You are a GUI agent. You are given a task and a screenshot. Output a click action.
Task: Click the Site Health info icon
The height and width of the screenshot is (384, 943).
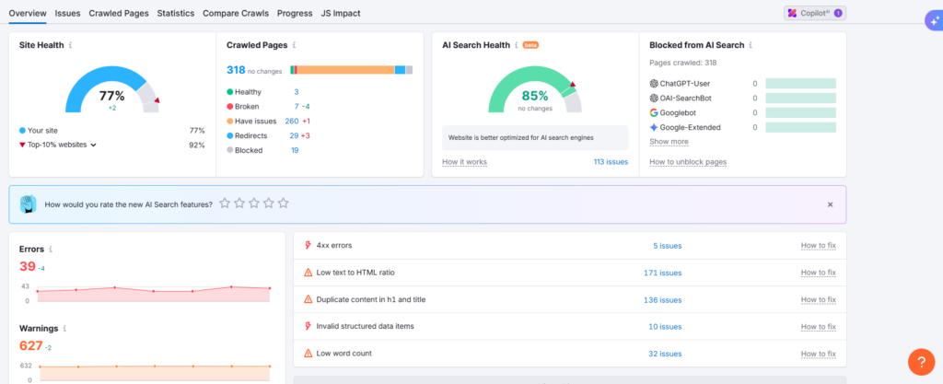71,44
